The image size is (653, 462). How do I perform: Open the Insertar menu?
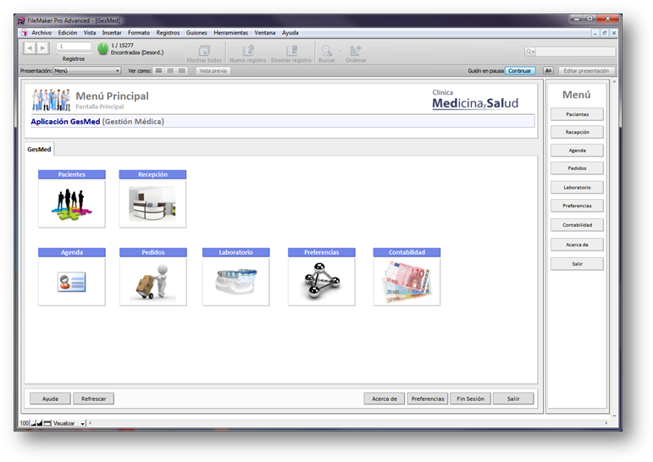(112, 33)
